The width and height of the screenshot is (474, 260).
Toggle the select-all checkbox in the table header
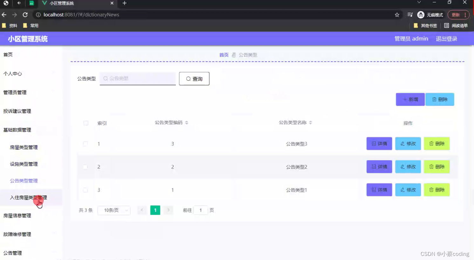pos(86,123)
